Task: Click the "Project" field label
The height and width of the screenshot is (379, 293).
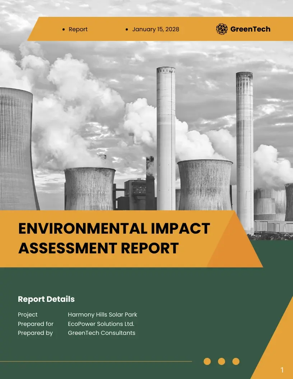Action: (x=28, y=315)
